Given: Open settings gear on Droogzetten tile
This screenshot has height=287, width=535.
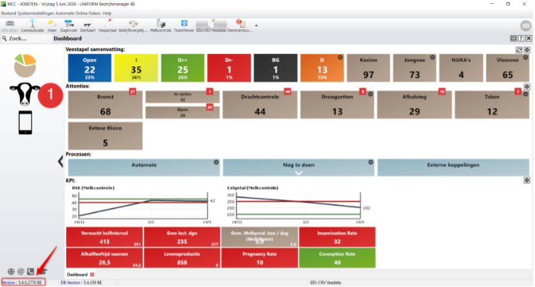Looking at the screenshot, I should pos(370,94).
